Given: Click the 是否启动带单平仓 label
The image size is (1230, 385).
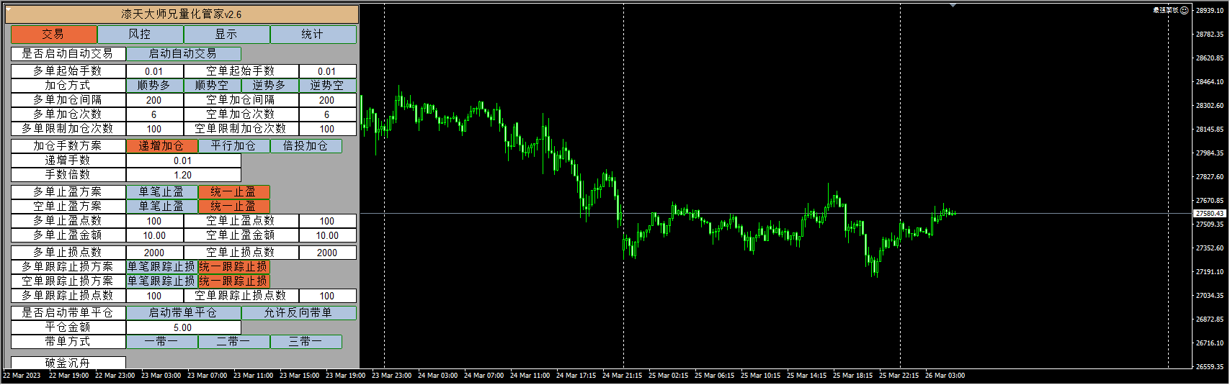Looking at the screenshot, I should pyautogui.click(x=68, y=313).
